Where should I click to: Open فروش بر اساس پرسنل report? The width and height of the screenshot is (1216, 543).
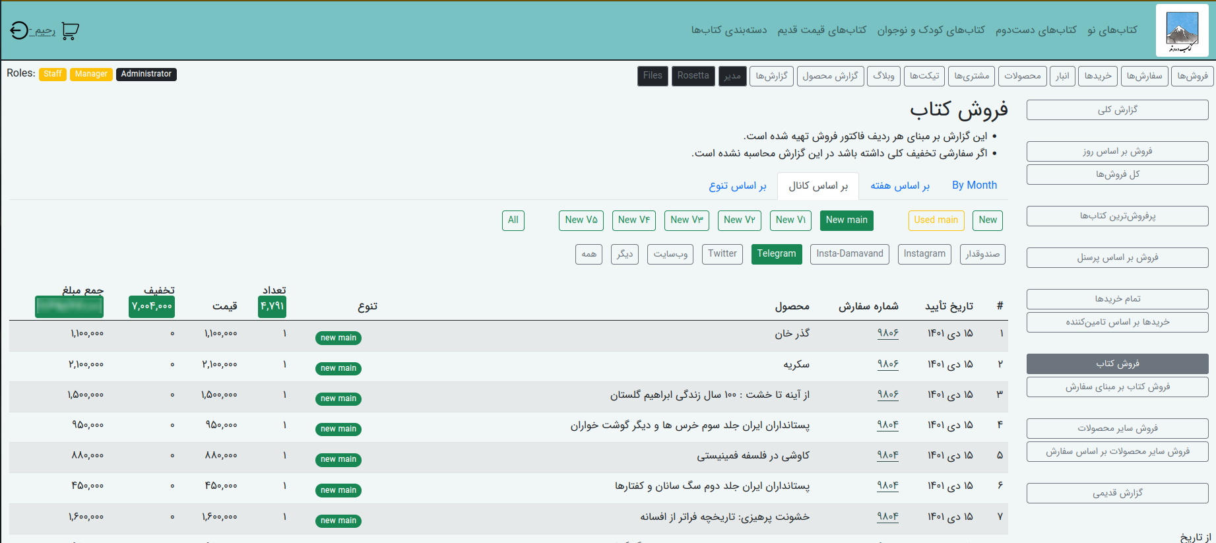[1117, 258]
